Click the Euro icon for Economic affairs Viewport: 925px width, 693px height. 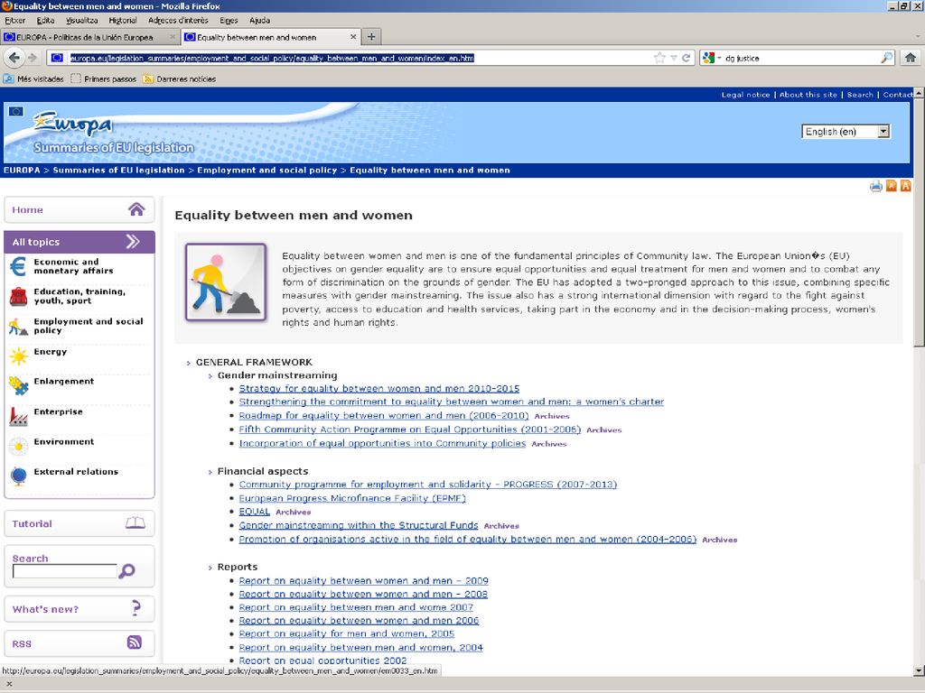tap(18, 266)
